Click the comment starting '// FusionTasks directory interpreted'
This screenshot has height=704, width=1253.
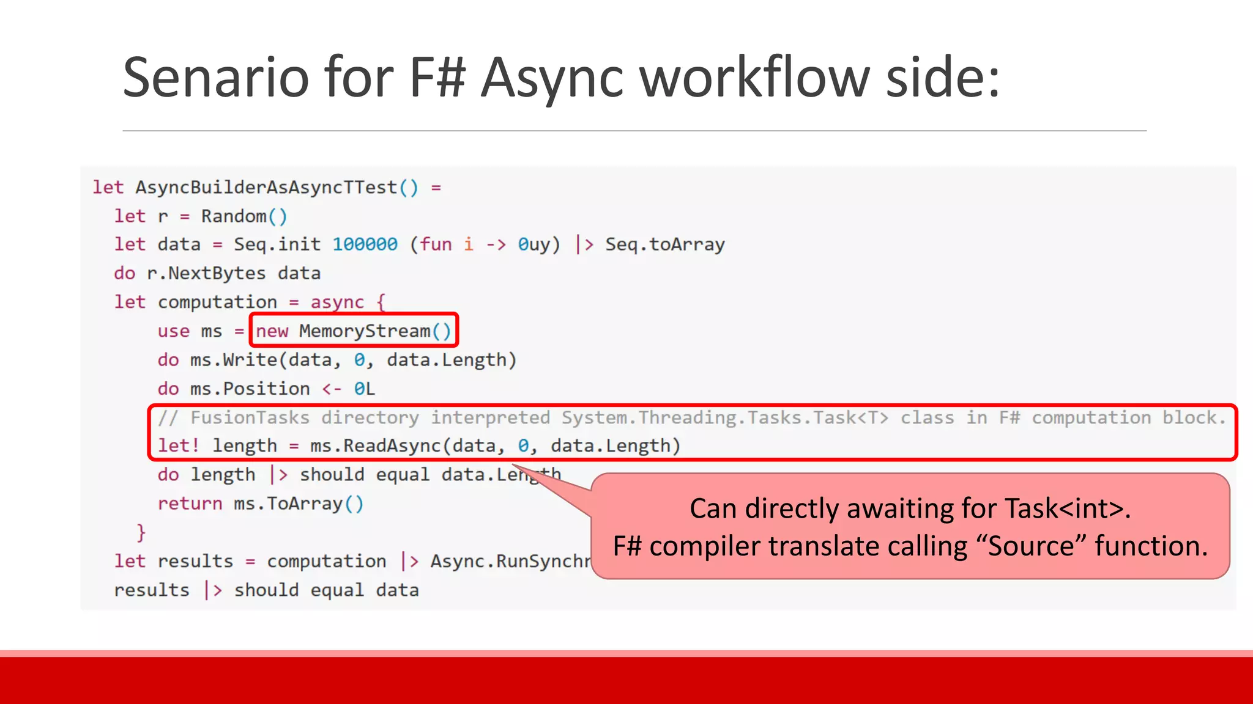693,417
